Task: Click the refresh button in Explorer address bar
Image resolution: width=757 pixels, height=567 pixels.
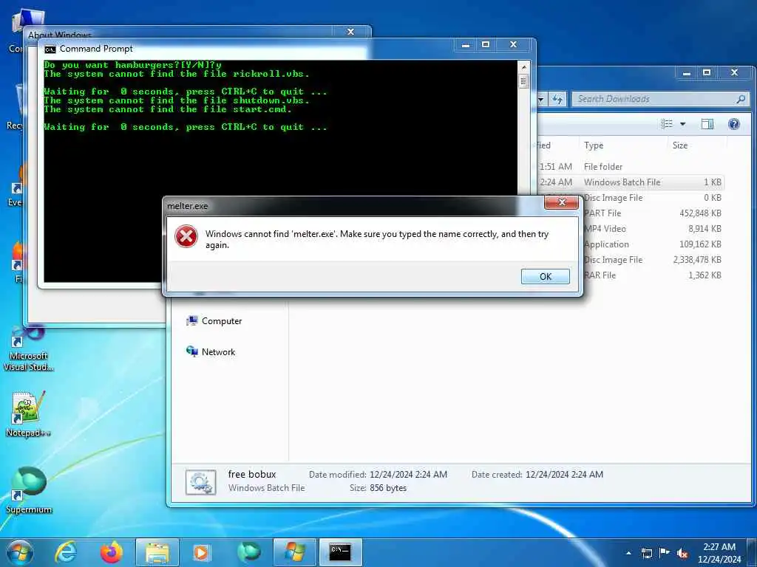Action: (x=558, y=100)
